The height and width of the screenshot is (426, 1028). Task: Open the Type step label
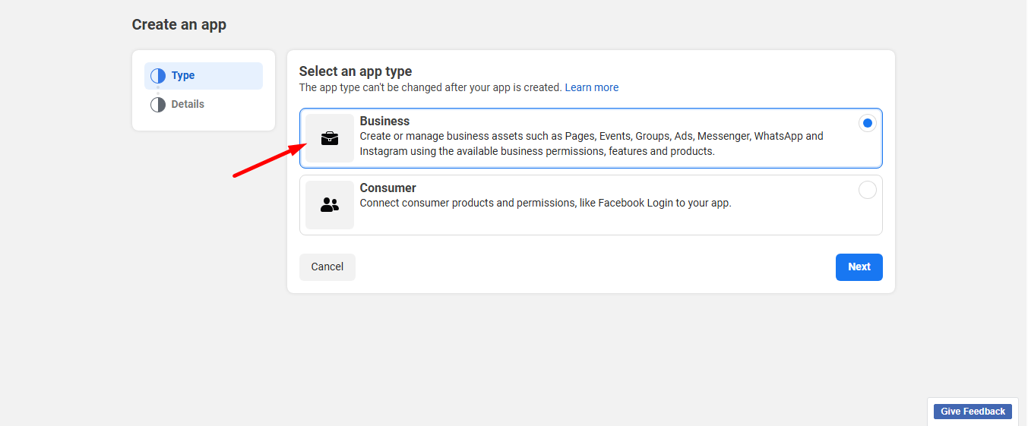click(183, 76)
